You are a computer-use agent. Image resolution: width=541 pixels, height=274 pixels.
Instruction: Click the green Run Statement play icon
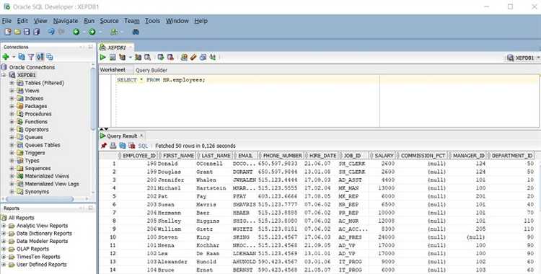point(103,57)
